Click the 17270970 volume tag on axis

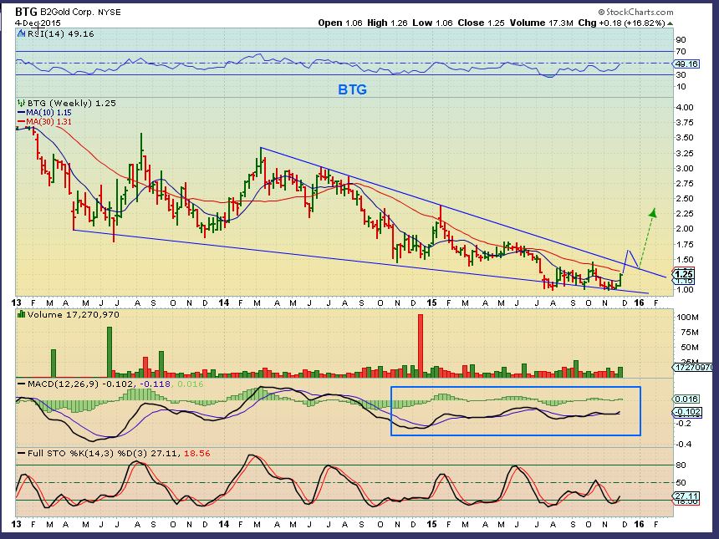(693, 368)
